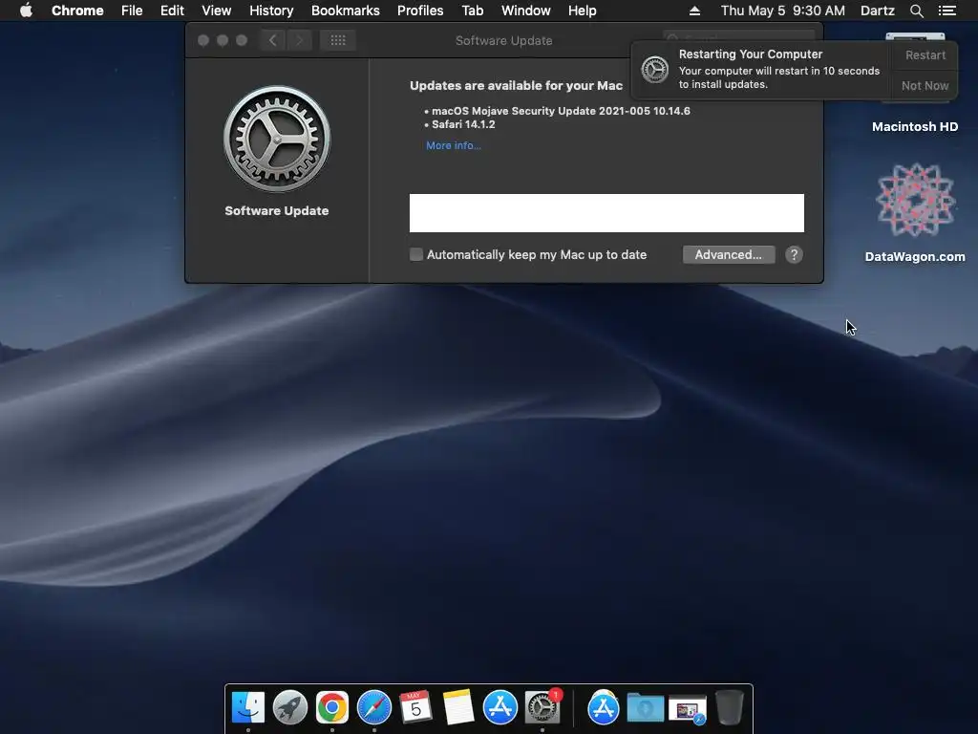Open System Preferences with badge in Dock

coord(542,708)
